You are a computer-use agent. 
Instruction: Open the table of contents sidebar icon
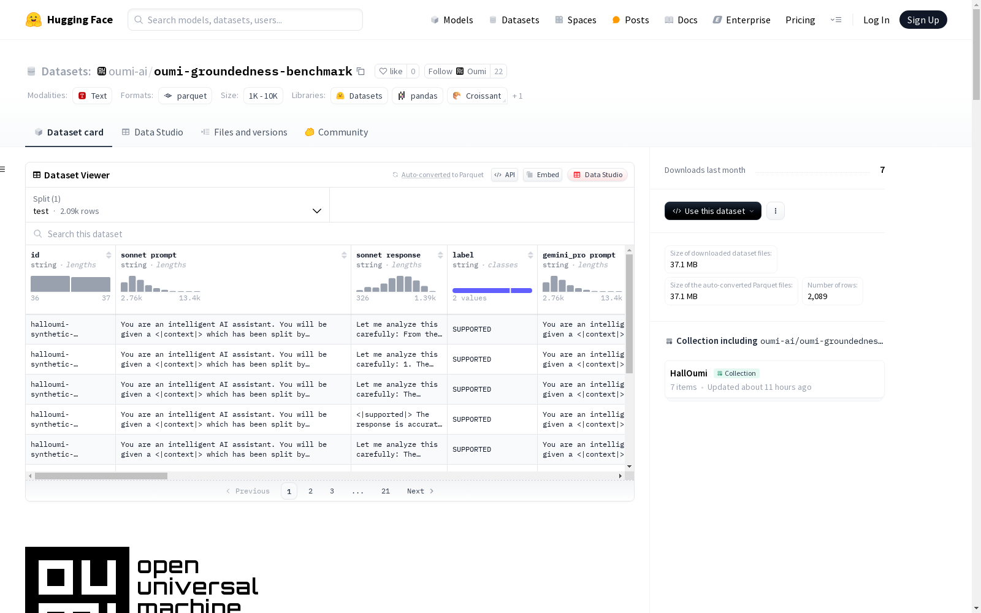pos(3,169)
